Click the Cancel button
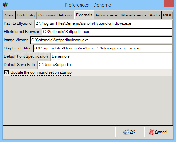The width and height of the screenshot is (176, 142). click(158, 132)
